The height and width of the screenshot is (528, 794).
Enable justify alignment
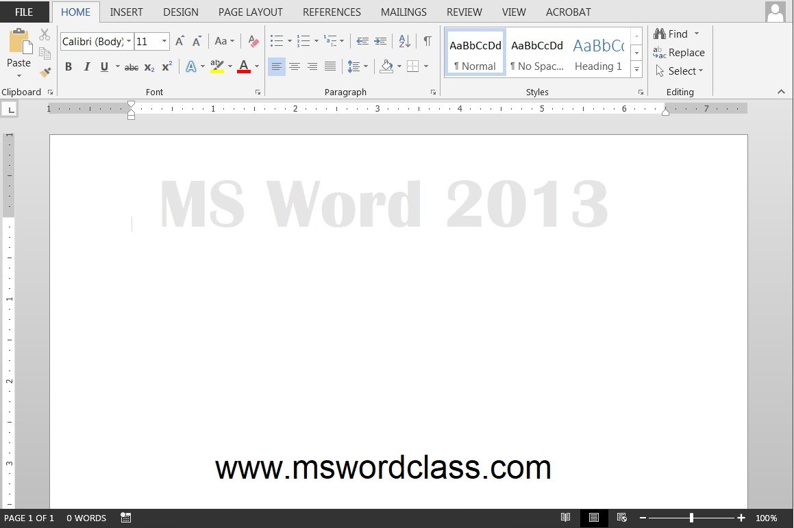tap(330, 66)
